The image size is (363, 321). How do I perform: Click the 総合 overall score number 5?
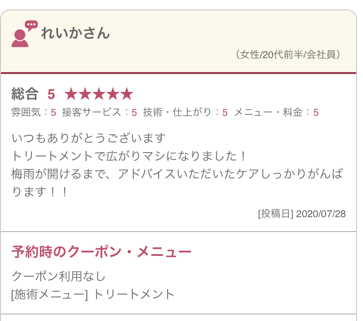(51, 94)
